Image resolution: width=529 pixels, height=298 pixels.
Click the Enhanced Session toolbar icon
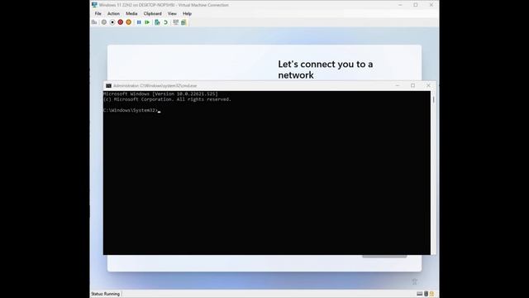pyautogui.click(x=175, y=22)
